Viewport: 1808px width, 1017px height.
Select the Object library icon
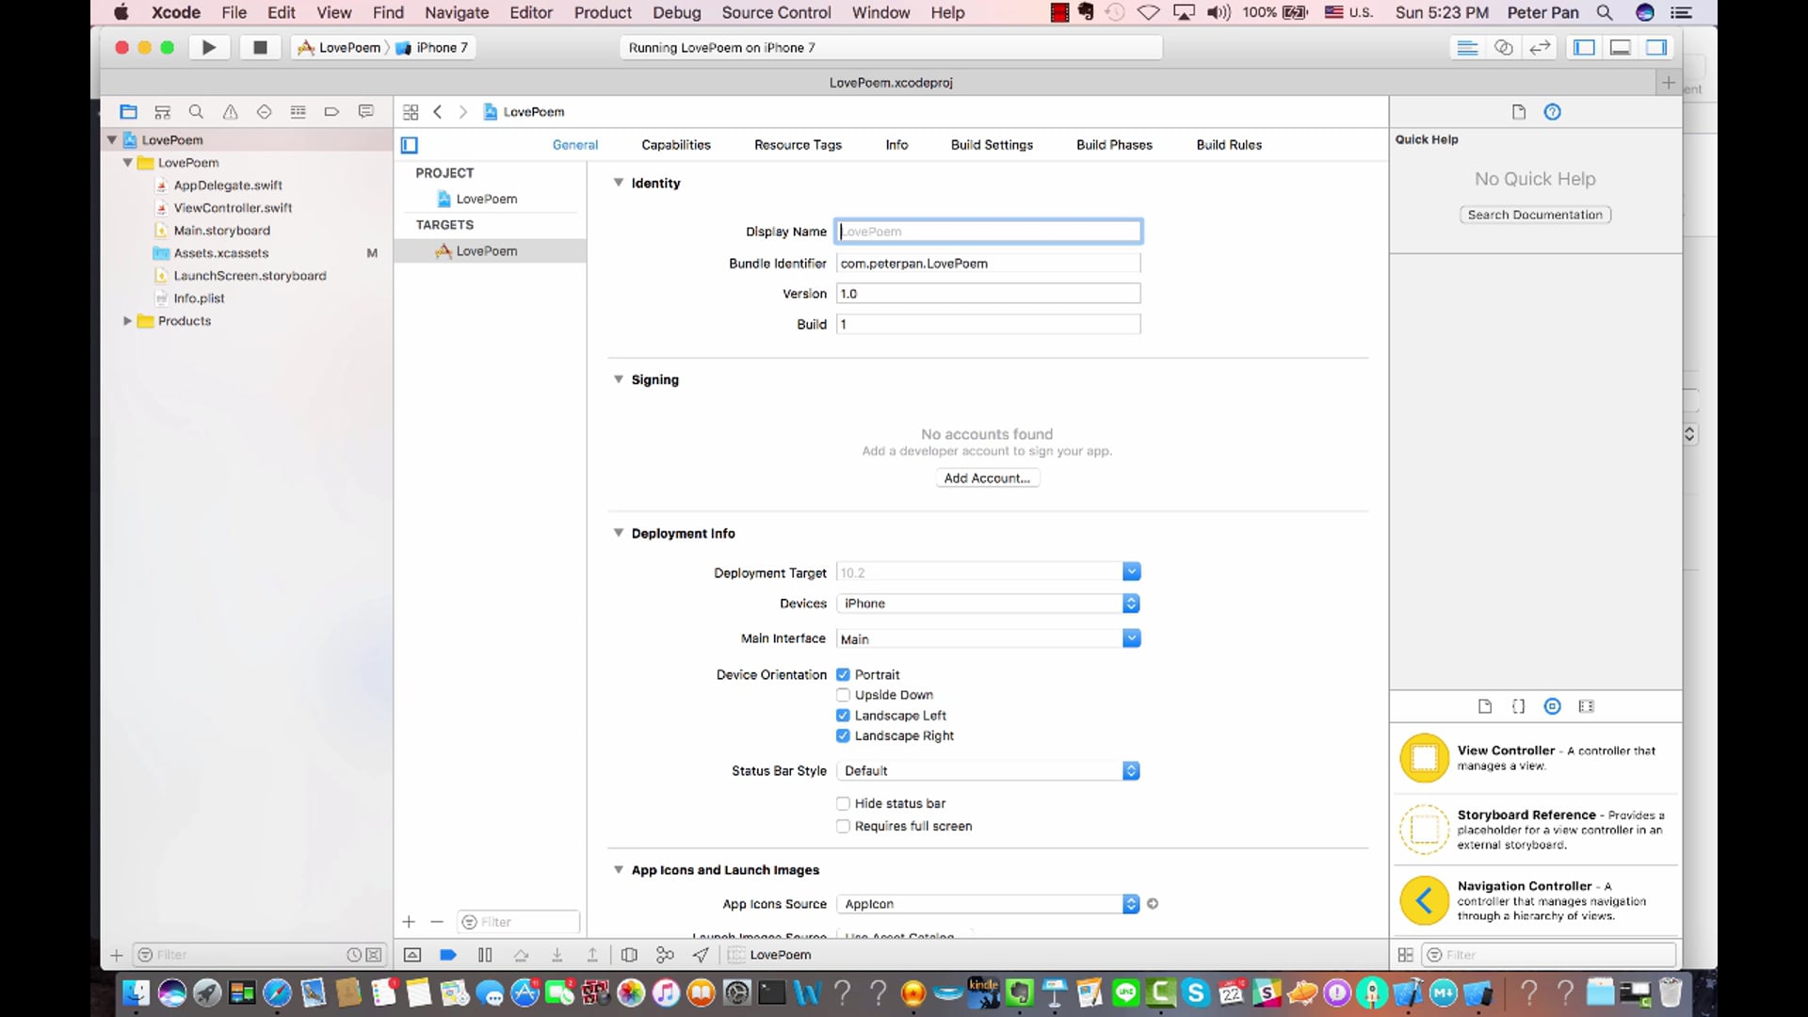coord(1552,706)
